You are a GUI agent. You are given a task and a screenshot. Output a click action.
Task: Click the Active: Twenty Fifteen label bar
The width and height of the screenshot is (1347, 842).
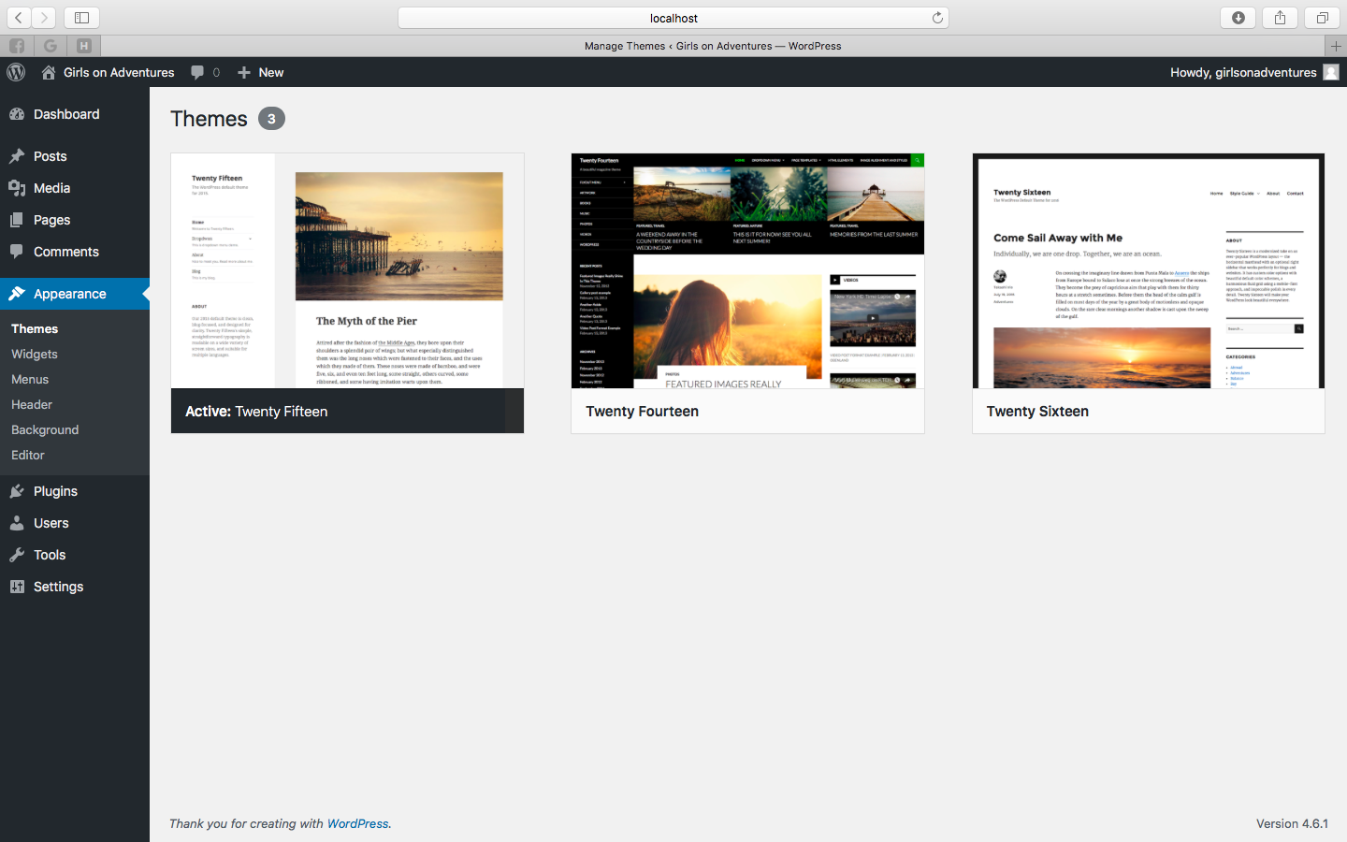[347, 411]
